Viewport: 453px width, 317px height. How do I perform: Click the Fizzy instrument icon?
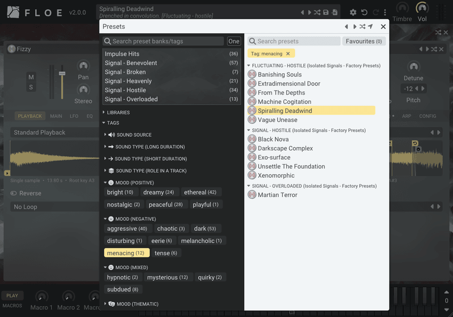11,49
